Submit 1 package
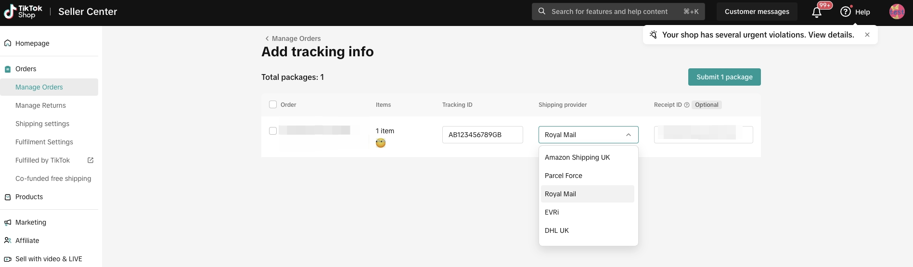Viewport: 913px width, 267px height. pos(724,77)
